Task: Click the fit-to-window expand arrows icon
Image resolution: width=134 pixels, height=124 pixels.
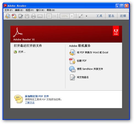Action: [x=81, y=16]
